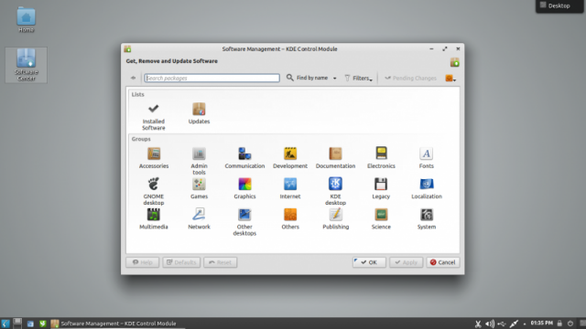
Task: Open the Localization group
Action: (x=427, y=188)
